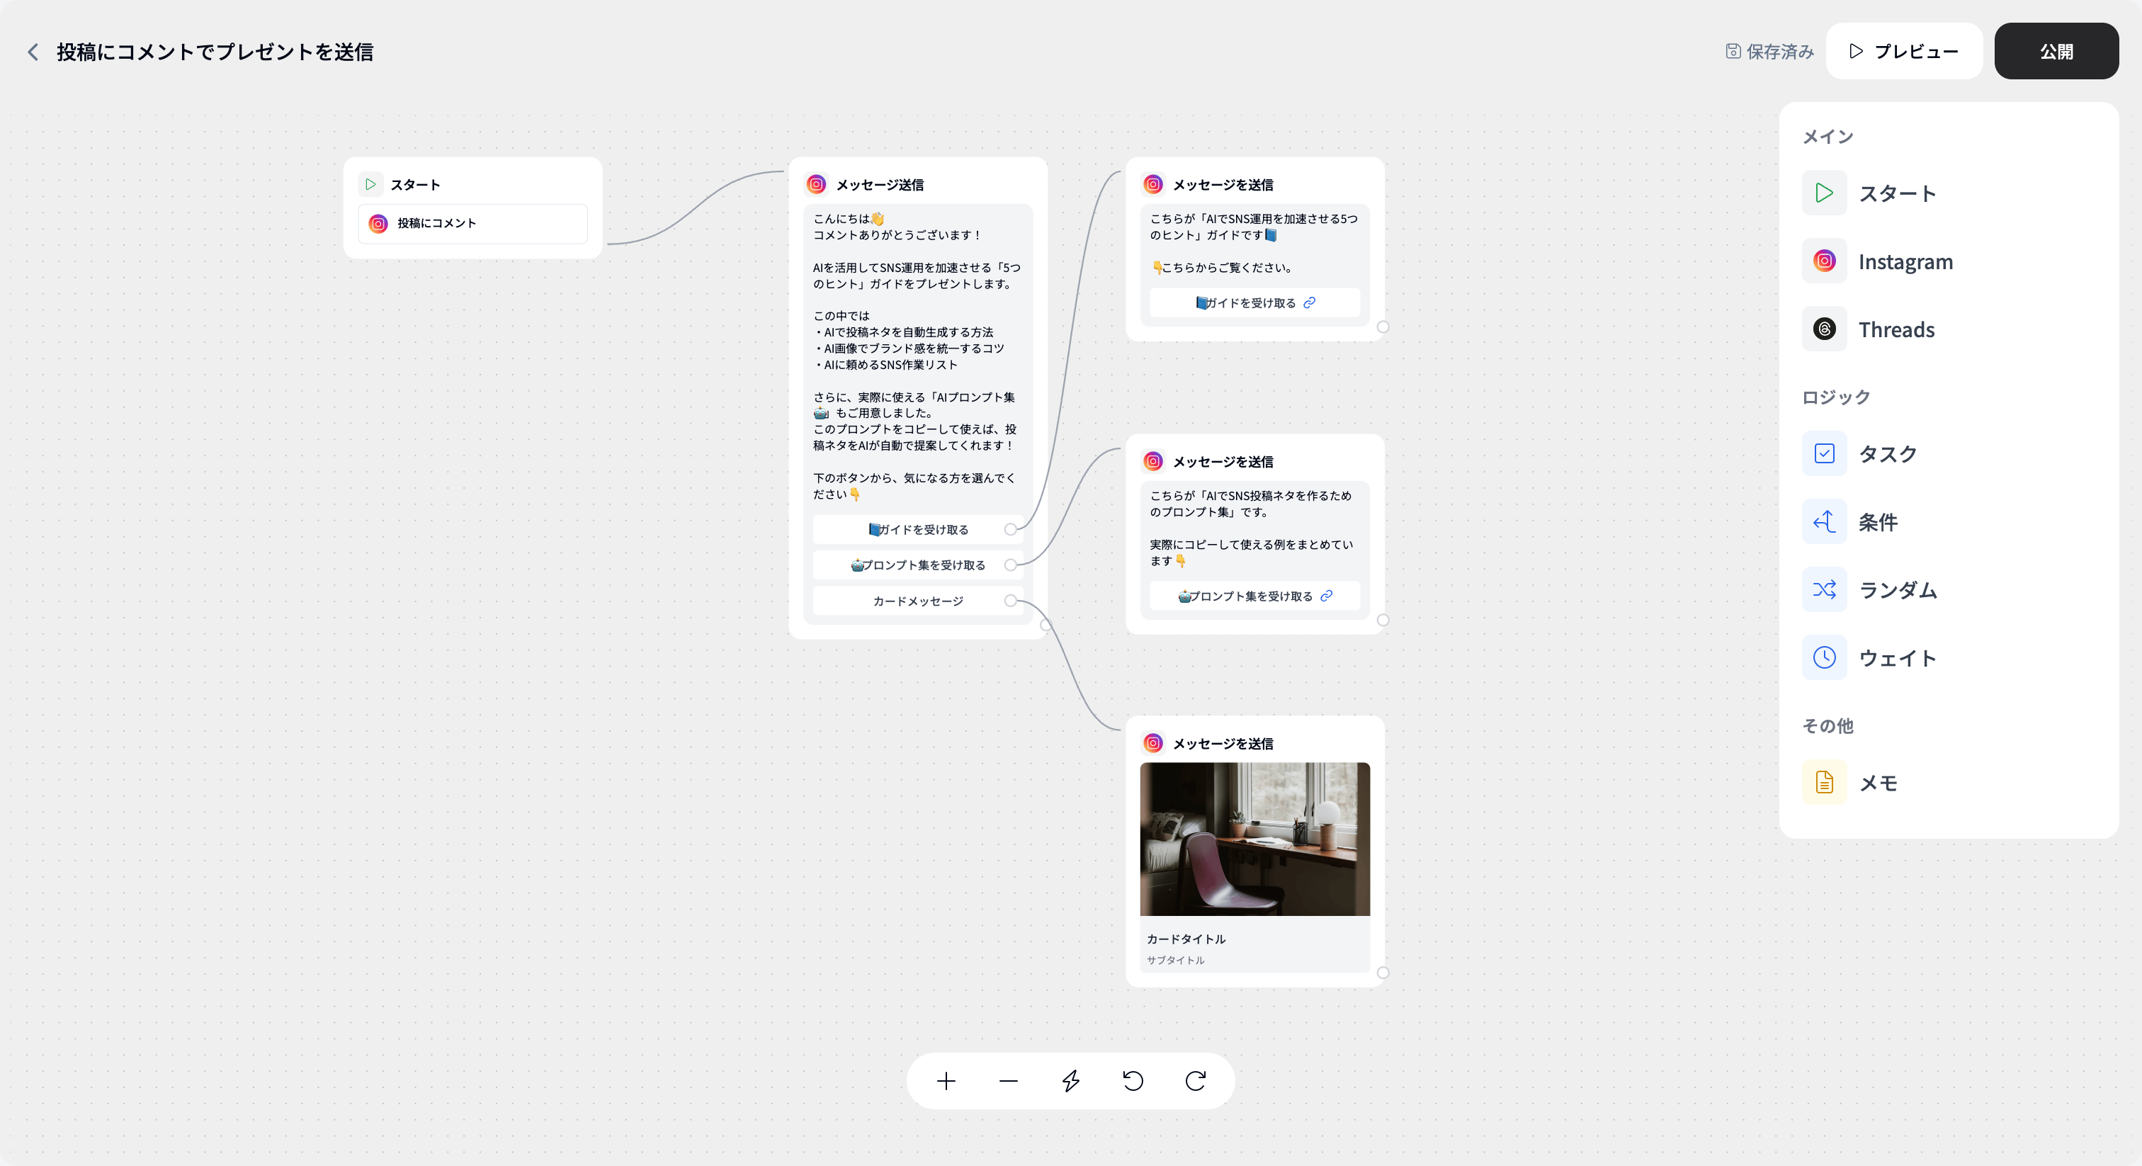Select the カードメッセージ option in the message node
Image resolution: width=2142 pixels, height=1166 pixels.
click(x=917, y=601)
